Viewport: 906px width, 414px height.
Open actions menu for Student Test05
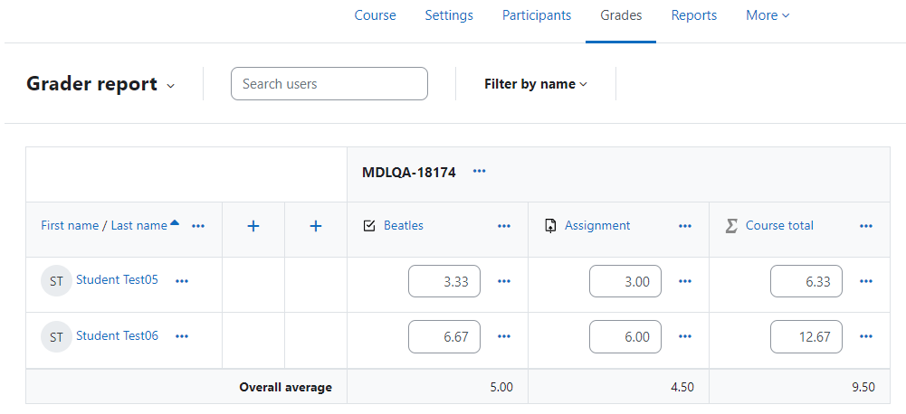(182, 281)
